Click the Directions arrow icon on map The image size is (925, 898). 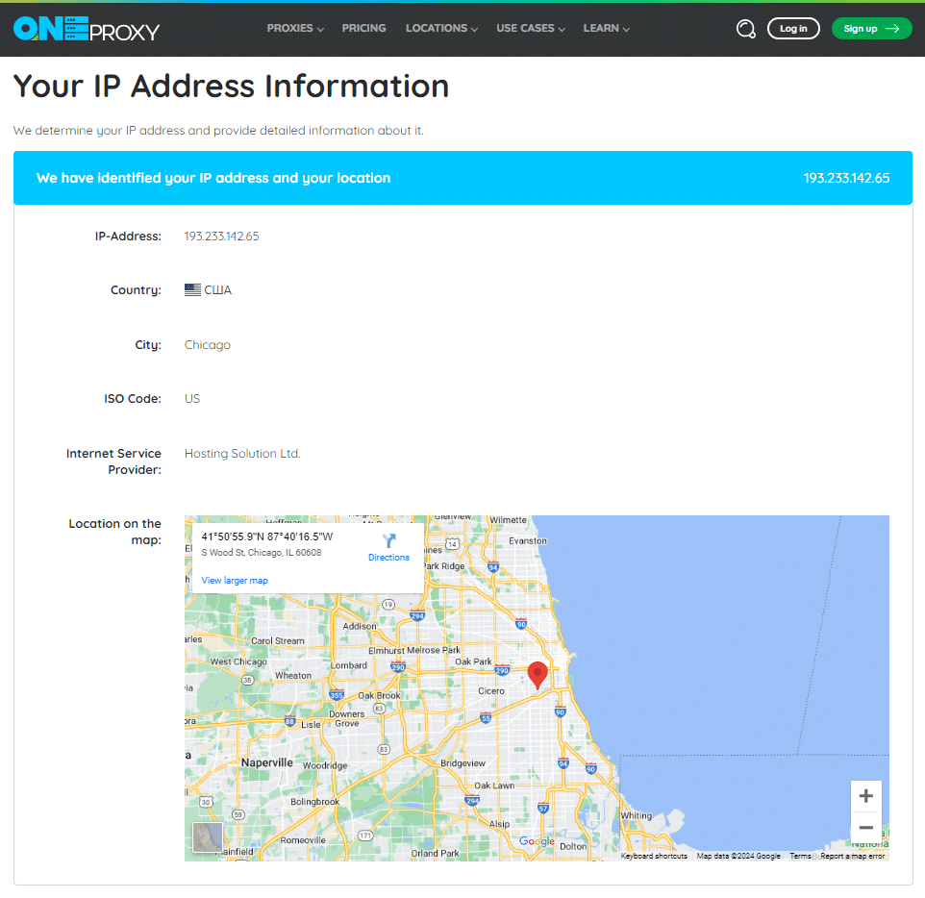(388, 541)
